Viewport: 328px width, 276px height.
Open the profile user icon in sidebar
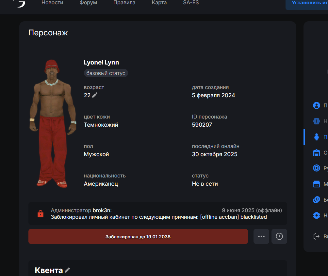click(316, 105)
